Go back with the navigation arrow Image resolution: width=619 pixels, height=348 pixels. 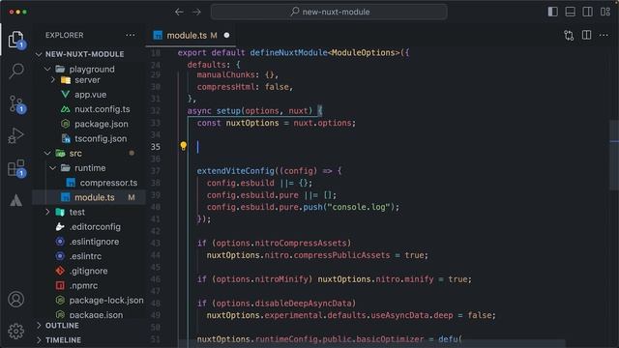coord(179,12)
